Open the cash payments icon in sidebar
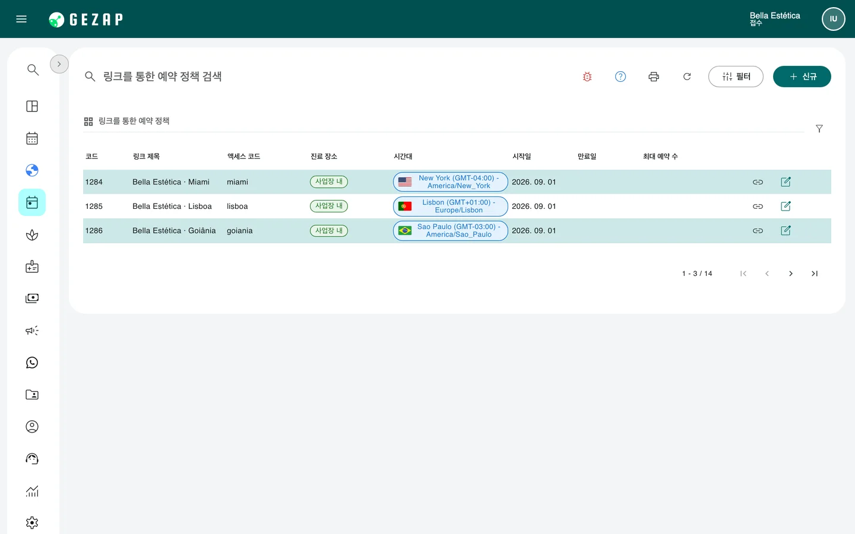The height and width of the screenshot is (534, 855). pyautogui.click(x=32, y=298)
